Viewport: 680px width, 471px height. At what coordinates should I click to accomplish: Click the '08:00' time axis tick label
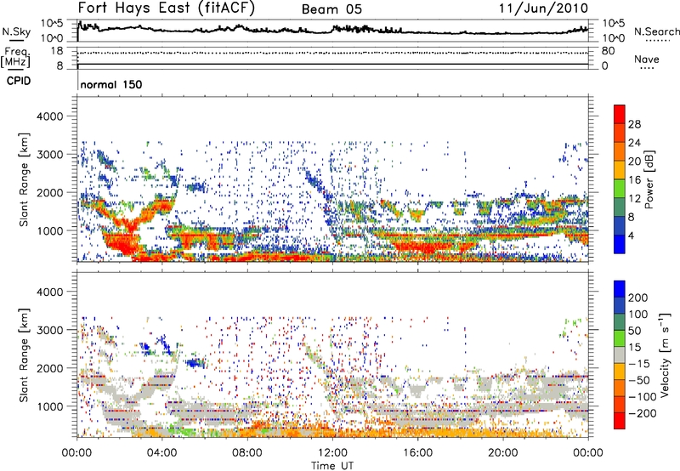click(x=247, y=453)
